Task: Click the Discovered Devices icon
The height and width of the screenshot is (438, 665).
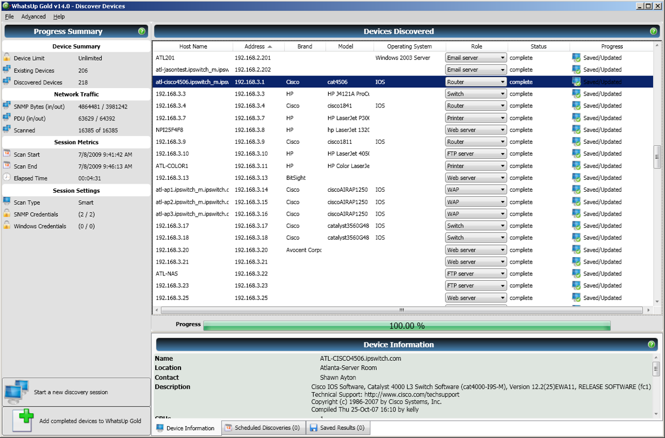Action: click(6, 82)
